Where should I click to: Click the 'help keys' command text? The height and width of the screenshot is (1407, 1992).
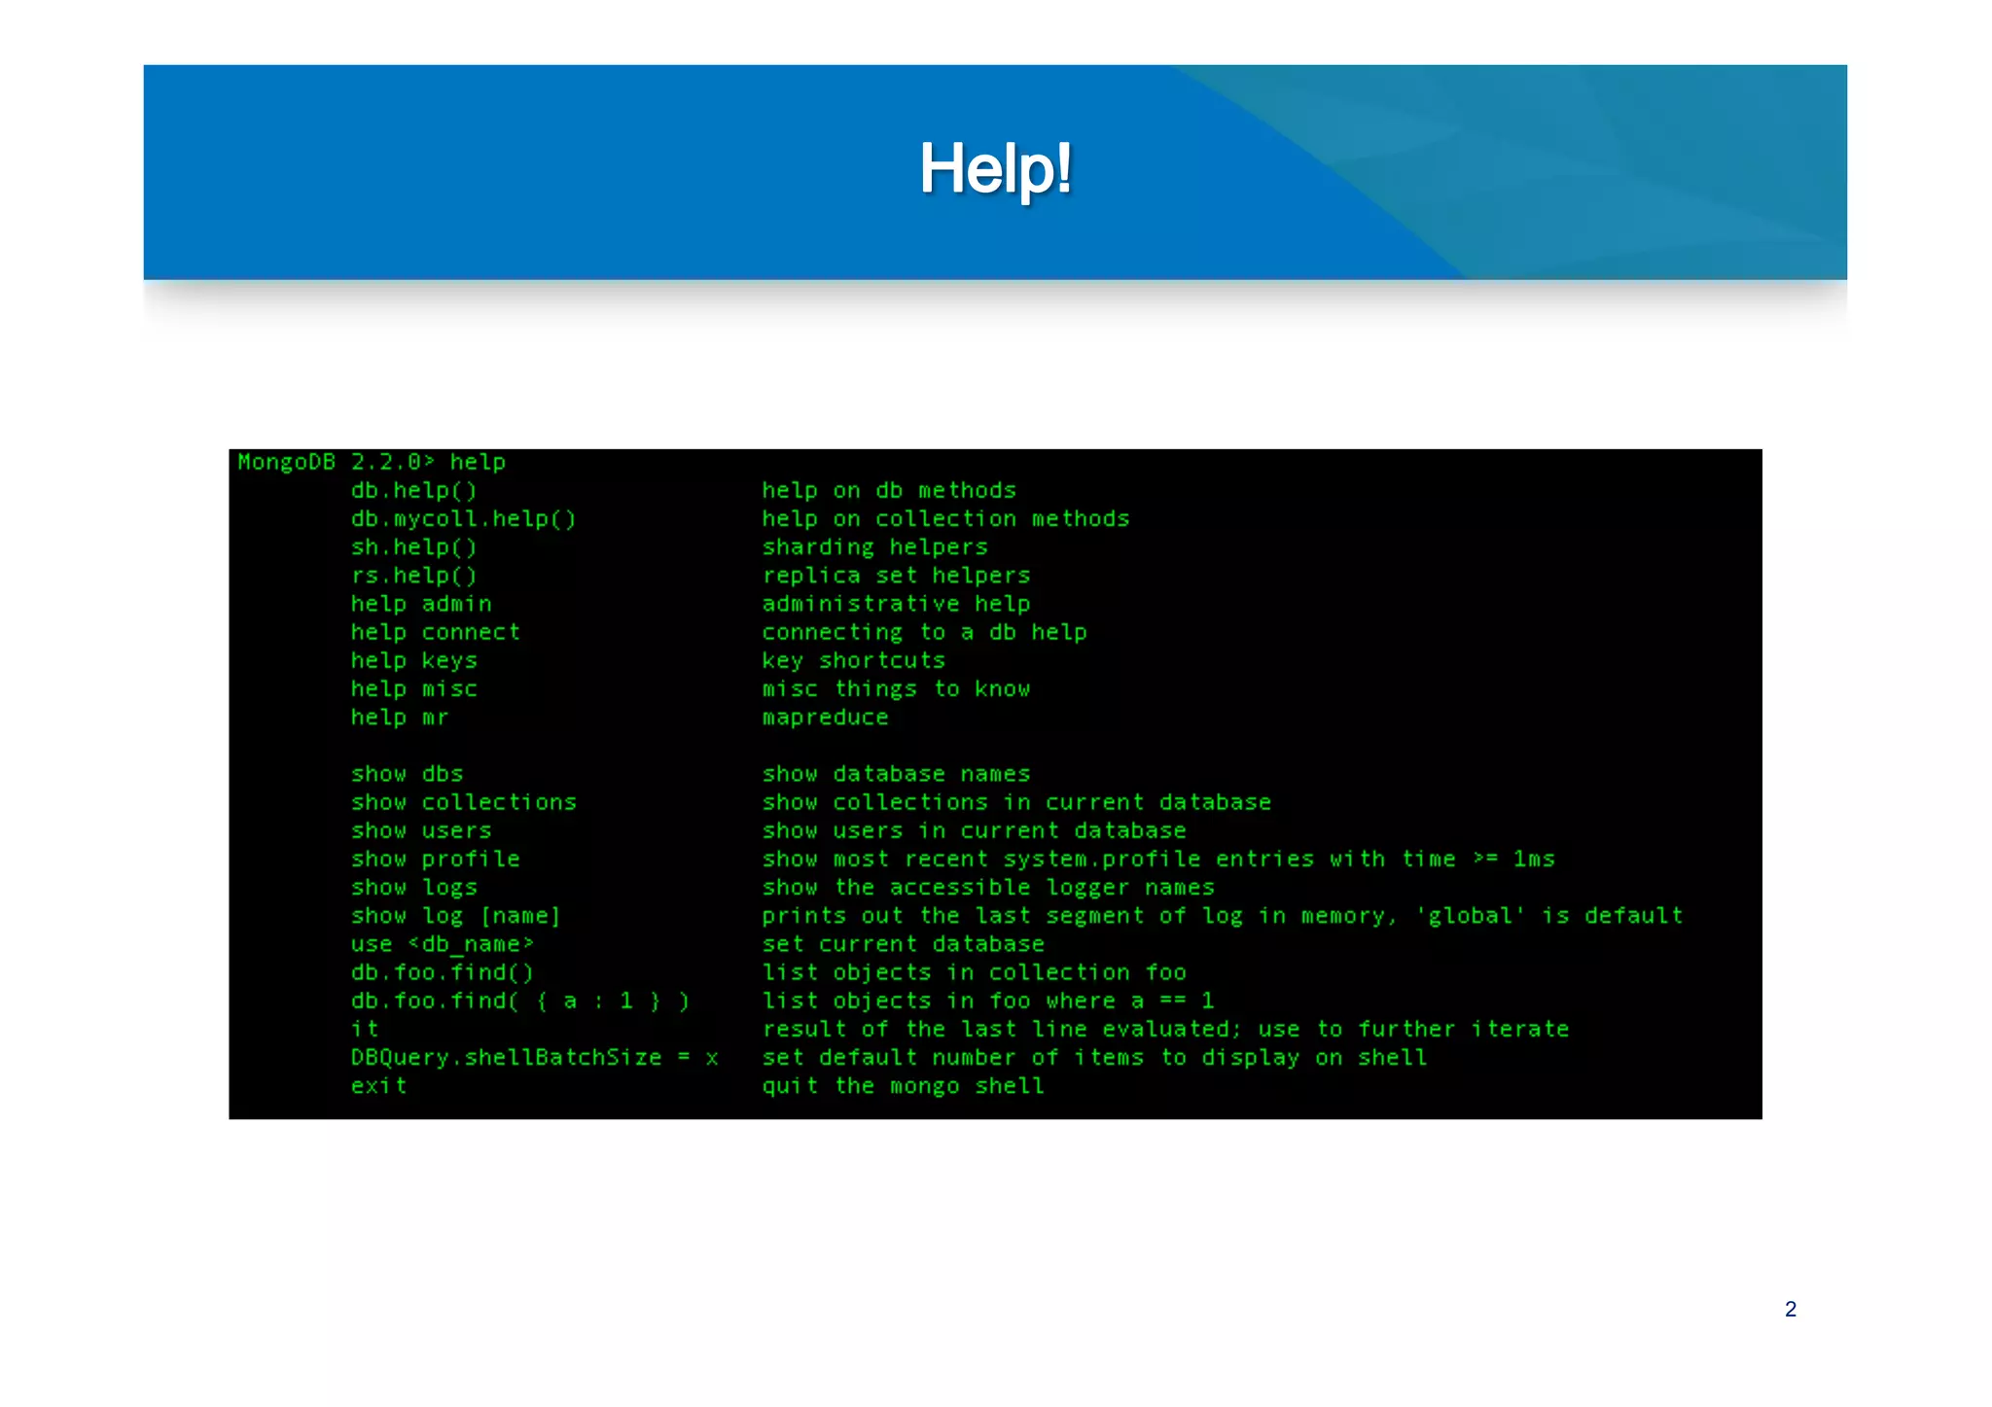[413, 661]
